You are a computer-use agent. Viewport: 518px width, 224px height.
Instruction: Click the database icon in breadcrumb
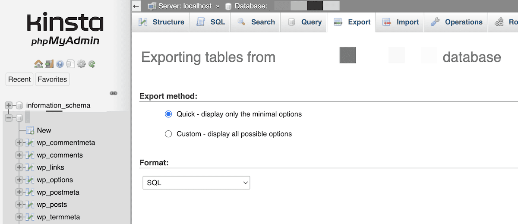point(228,6)
